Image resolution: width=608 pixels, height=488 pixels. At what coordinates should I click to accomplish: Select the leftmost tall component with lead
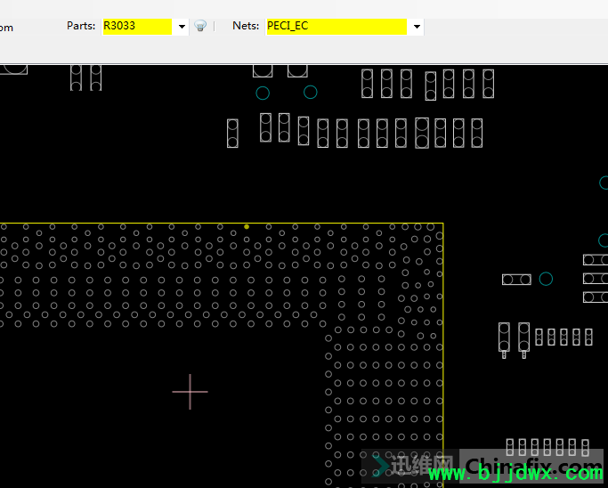504,338
